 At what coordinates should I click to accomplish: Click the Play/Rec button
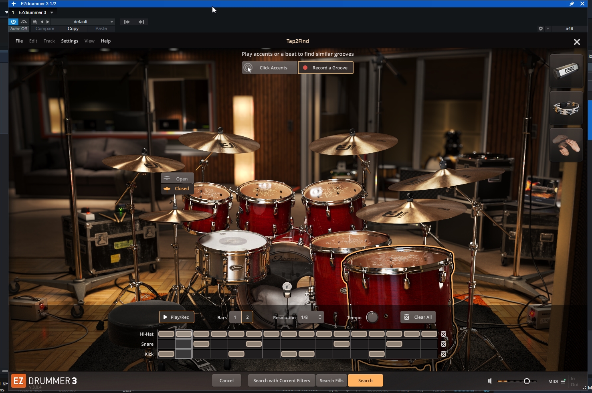point(177,317)
